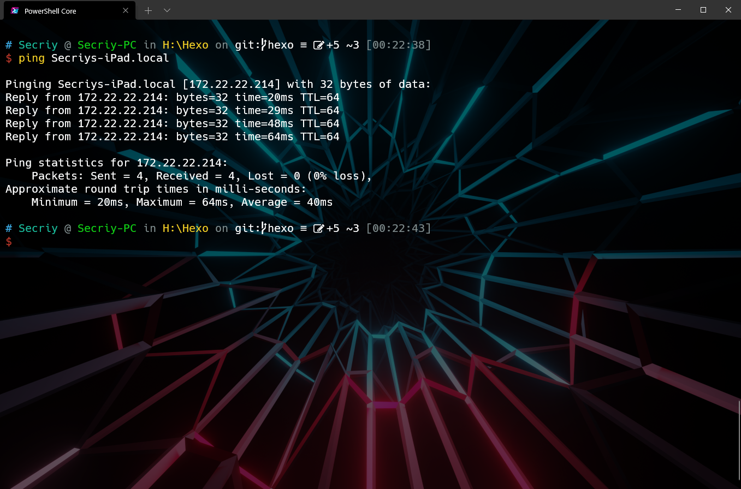Click the git edit pencil icon in last prompt
The height and width of the screenshot is (489, 741).
click(x=319, y=229)
